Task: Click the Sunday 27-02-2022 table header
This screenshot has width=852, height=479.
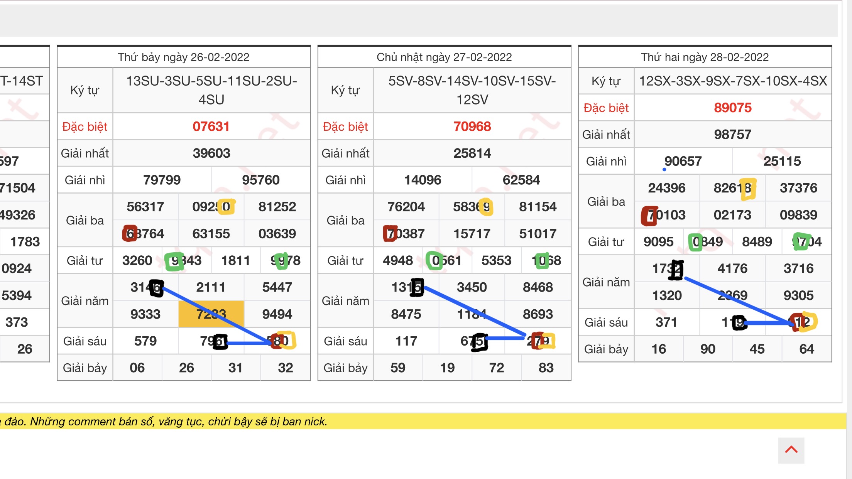Action: pos(444,57)
